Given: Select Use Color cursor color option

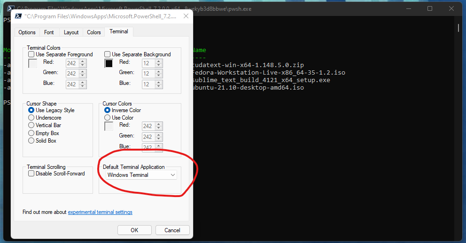Looking at the screenshot, I should (107, 117).
